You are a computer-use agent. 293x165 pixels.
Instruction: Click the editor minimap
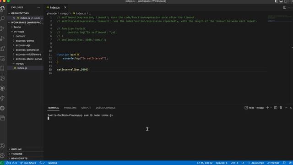pos(279,19)
